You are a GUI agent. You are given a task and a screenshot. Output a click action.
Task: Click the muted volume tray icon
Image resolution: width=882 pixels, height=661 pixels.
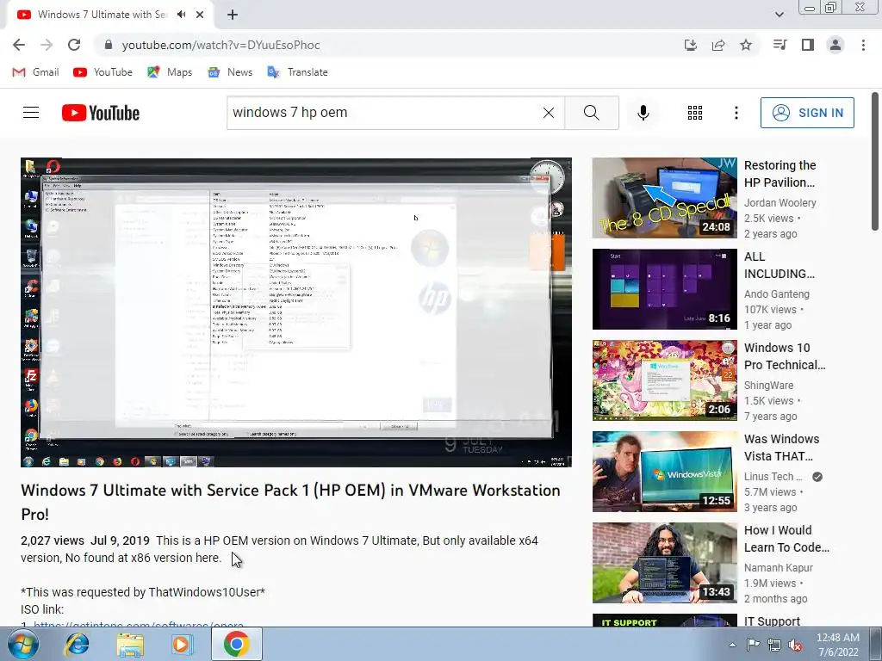point(795,645)
